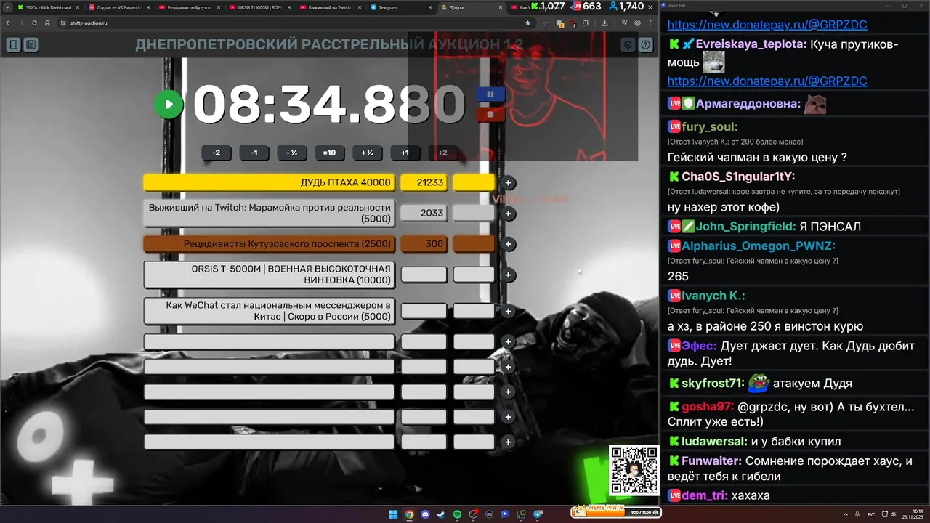The image size is (930, 523).
Task: Click the plus icon on the WeChat lot row
Action: (509, 311)
